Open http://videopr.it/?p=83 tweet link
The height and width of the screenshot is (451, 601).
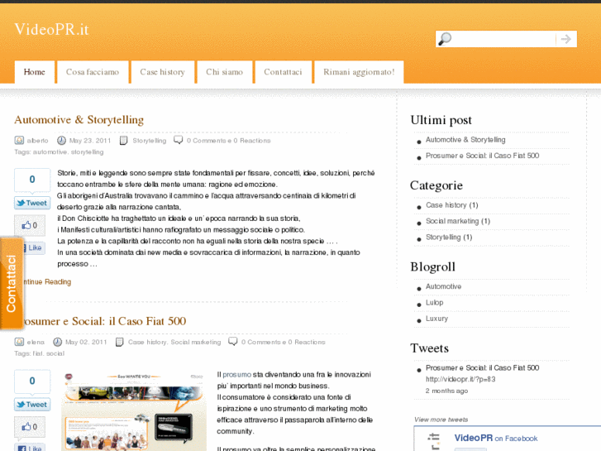(460, 380)
